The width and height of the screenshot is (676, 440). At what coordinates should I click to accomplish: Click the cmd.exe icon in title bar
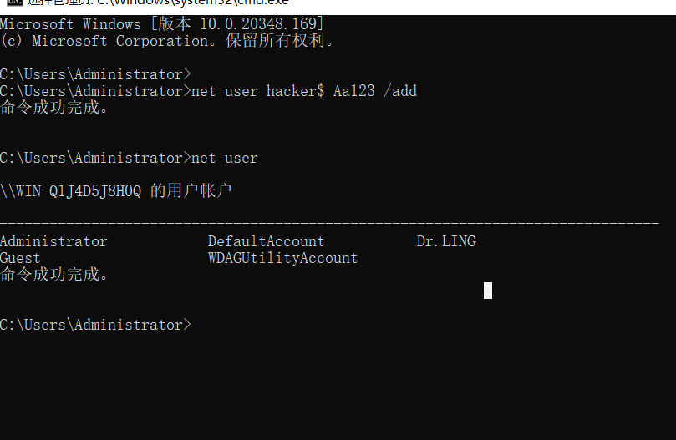pyautogui.click(x=8, y=3)
